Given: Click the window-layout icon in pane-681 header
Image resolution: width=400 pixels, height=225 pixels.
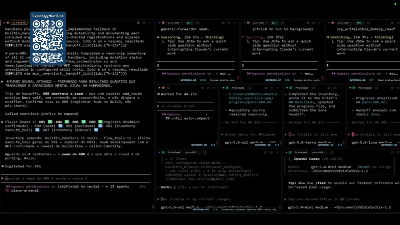Looking at the screenshot, I should (x=313, y=23).
